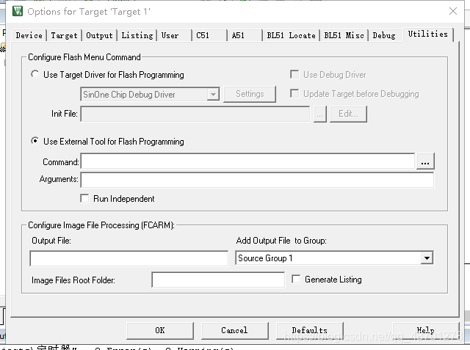Go to the User tab
The width and height of the screenshot is (470, 350).
(x=175, y=35)
